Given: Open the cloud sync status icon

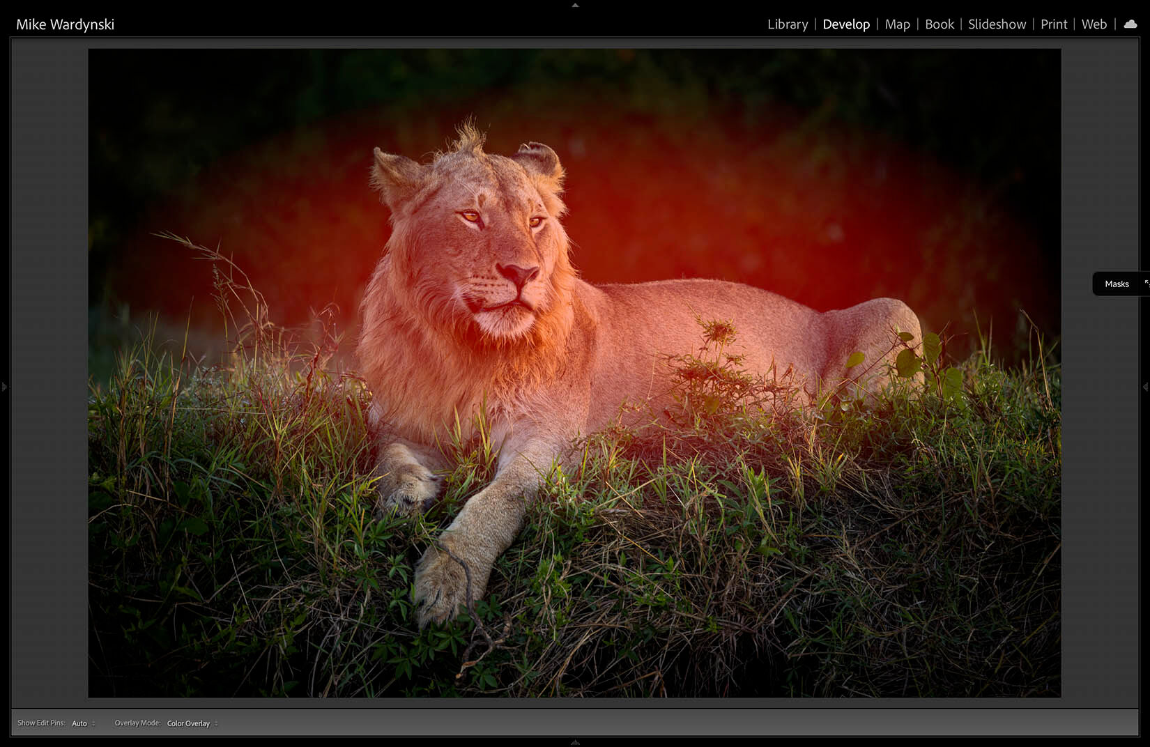Looking at the screenshot, I should click(1130, 24).
